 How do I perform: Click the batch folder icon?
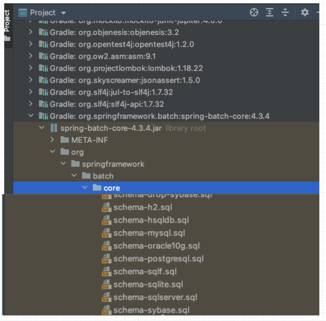pyautogui.click(x=86, y=175)
